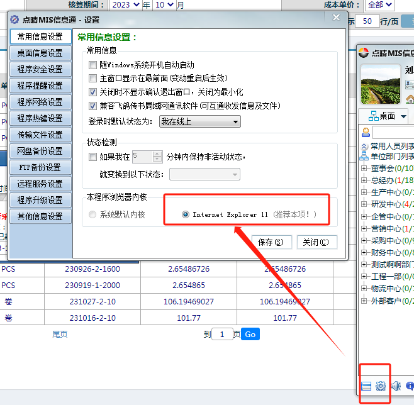414x405 pixels.
Task: Click the farm field avatar picture
Action: pos(381,84)
